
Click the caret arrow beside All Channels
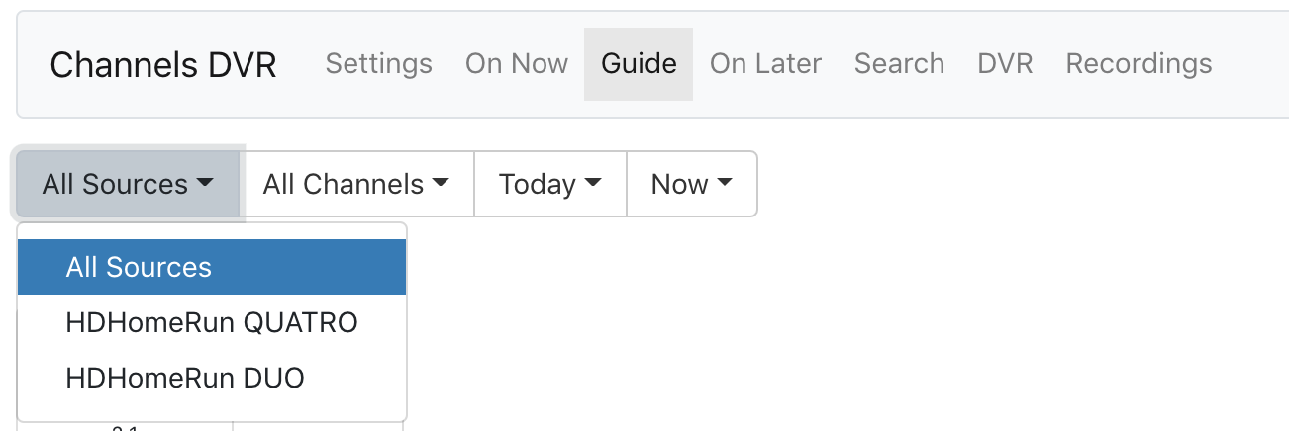[x=442, y=184]
